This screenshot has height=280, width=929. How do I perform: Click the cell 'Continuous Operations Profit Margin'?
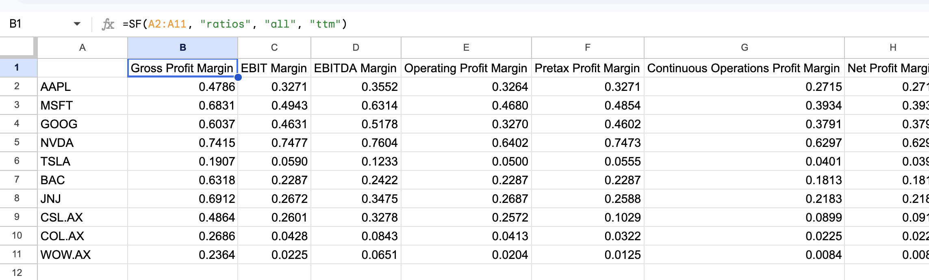point(745,68)
